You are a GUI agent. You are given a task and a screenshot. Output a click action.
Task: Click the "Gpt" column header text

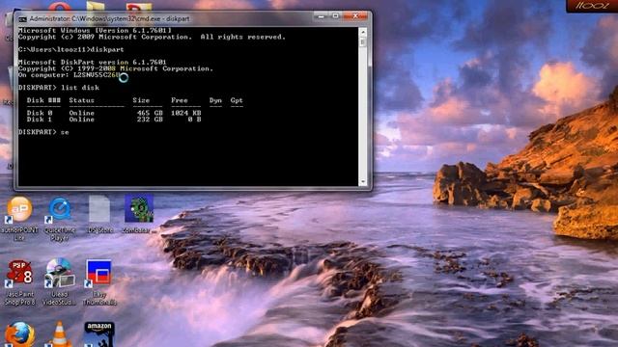tap(237, 100)
